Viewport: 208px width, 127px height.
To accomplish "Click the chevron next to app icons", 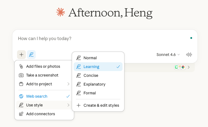I will (x=189, y=67).
